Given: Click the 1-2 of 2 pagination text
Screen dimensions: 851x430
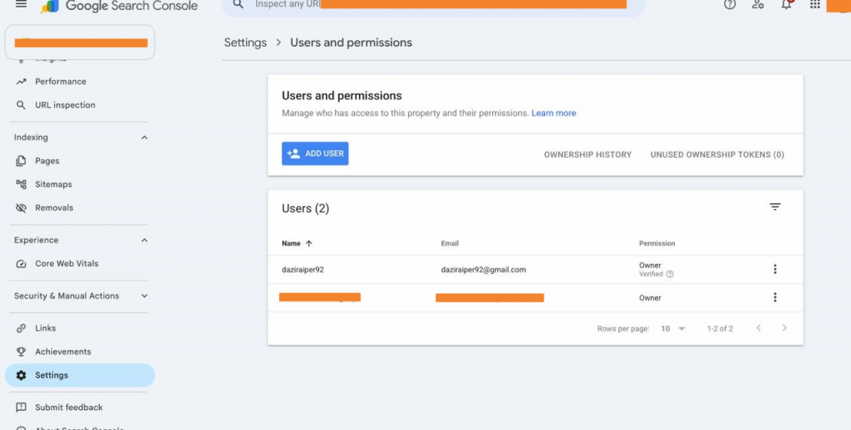Looking at the screenshot, I should pyautogui.click(x=720, y=329).
